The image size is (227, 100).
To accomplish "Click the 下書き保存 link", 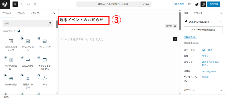I will (178, 4).
